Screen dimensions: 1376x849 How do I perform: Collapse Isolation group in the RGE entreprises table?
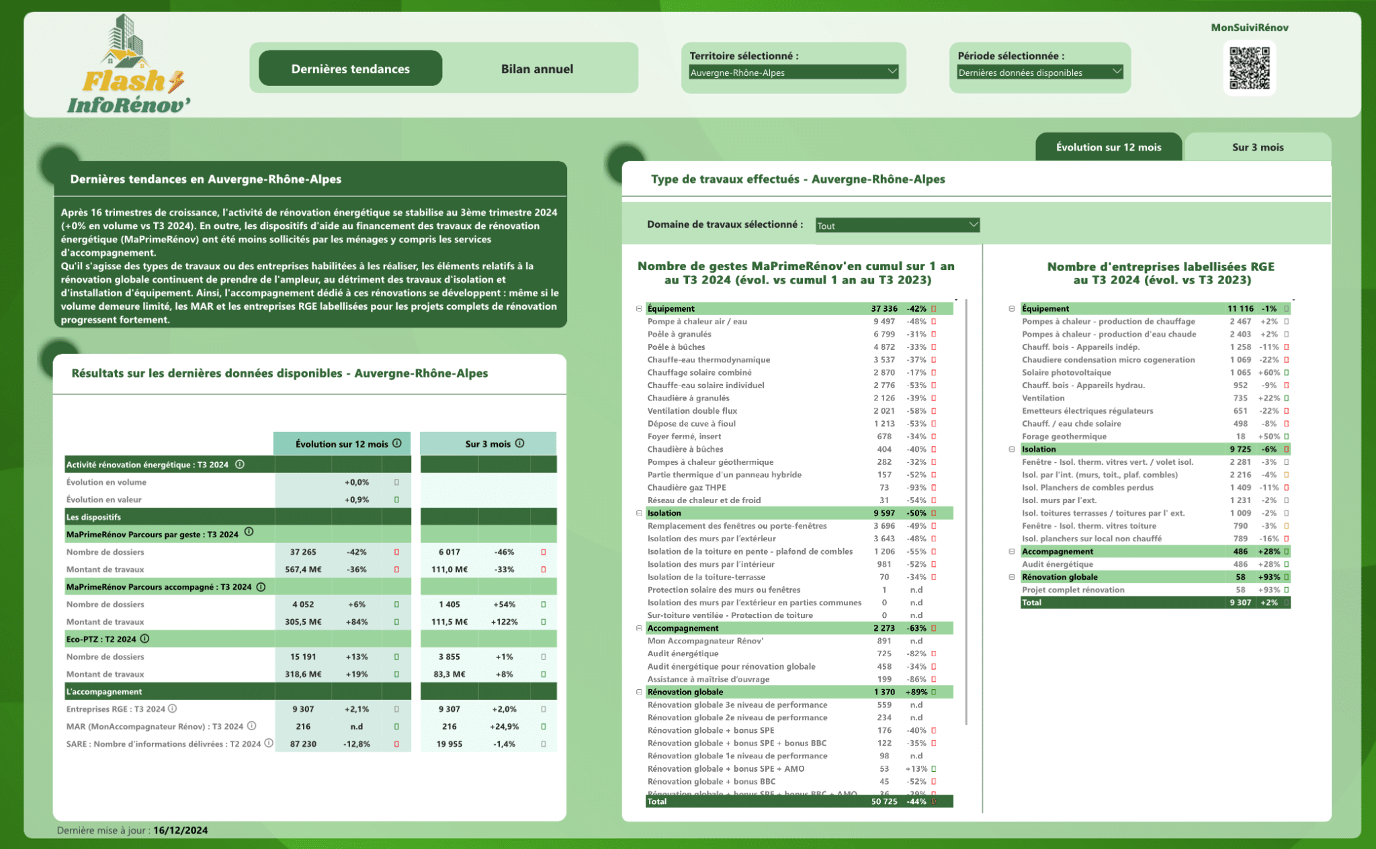click(x=1012, y=449)
